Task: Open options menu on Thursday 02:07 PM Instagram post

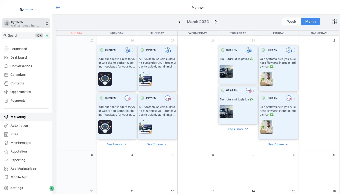Action: click(x=254, y=91)
